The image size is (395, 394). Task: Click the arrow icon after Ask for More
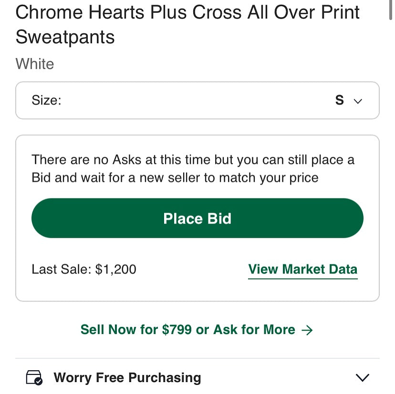click(309, 329)
